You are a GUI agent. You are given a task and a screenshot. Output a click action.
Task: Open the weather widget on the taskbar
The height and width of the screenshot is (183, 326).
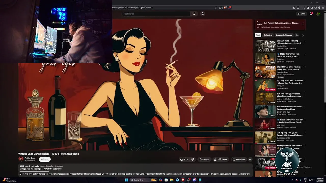point(9,180)
